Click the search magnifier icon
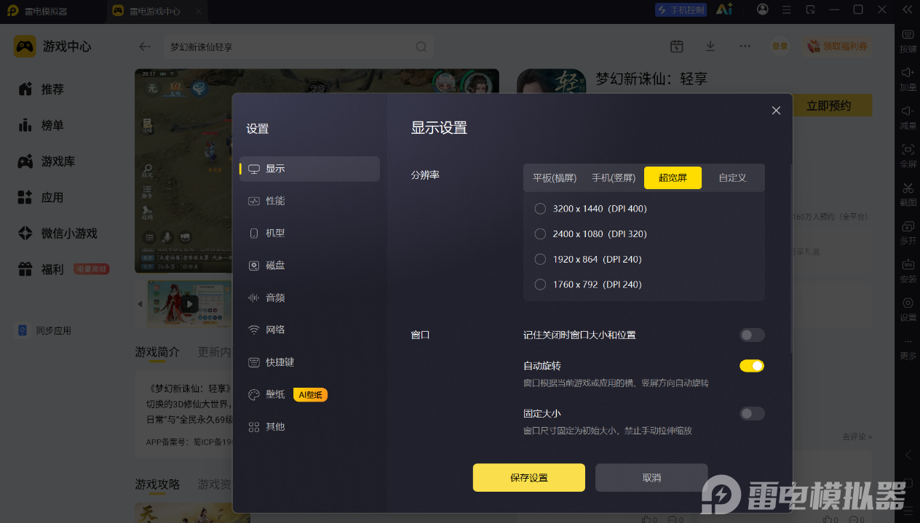This screenshot has height=523, width=920. (x=421, y=47)
